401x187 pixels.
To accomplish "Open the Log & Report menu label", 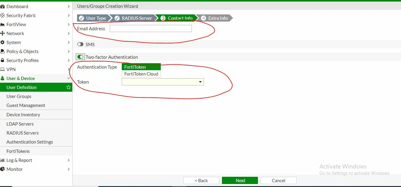I will 19,160.
